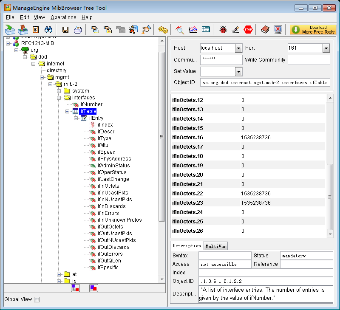Screen dimensions: 340x310
Task: Click the Load MIB module toolbar icon
Action: (x=10, y=29)
